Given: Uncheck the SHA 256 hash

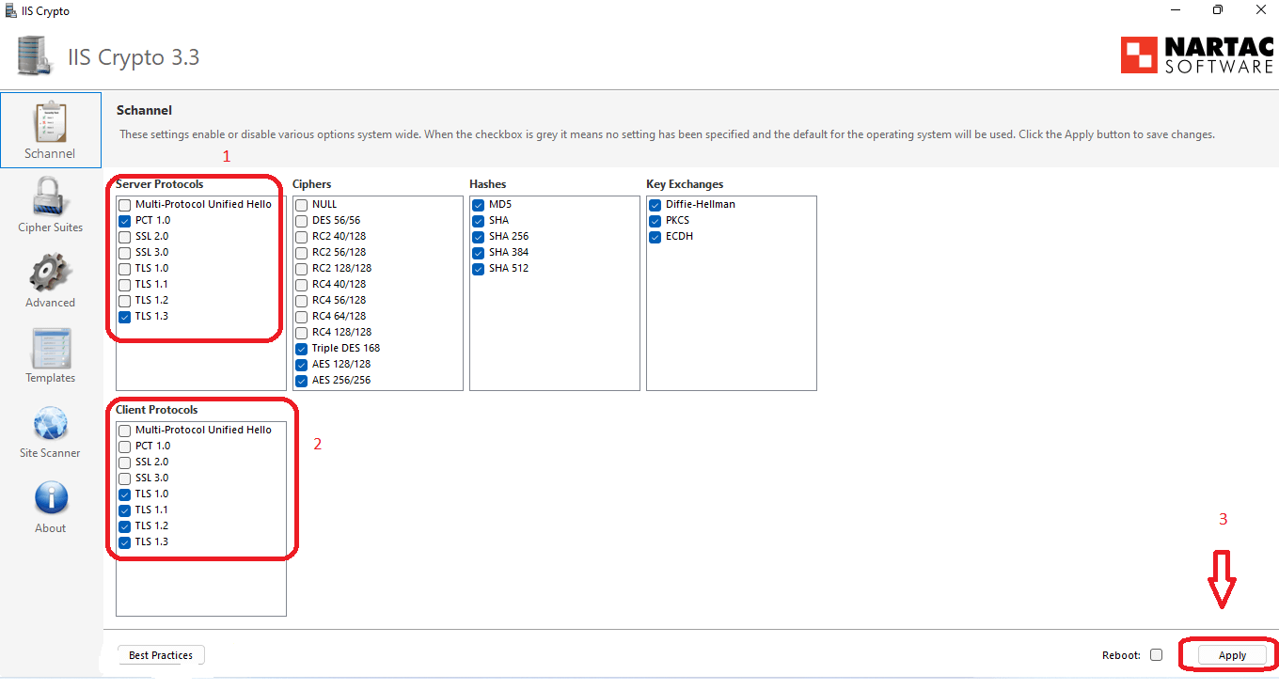Looking at the screenshot, I should 479,236.
